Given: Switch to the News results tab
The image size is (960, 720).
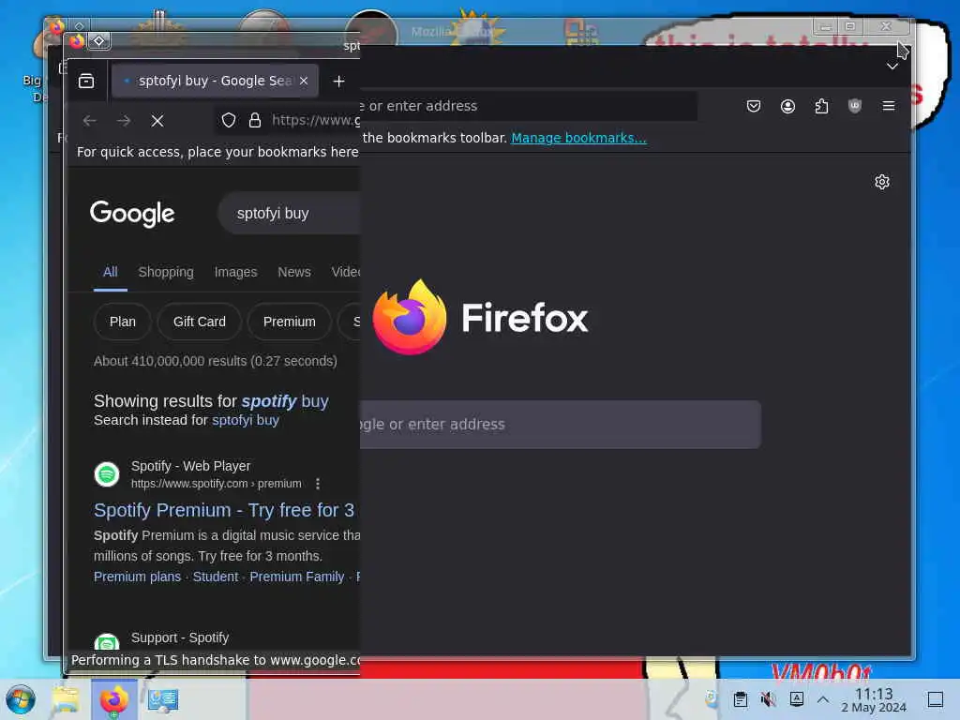Looking at the screenshot, I should click(294, 272).
